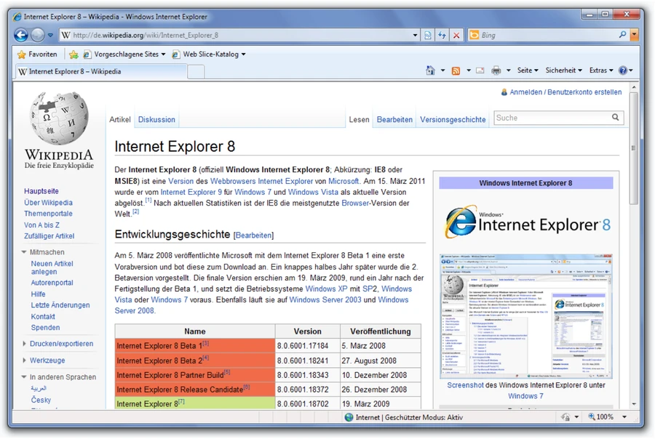Click the Refresh icon in address bar
The image size is (655, 439).
tap(442, 36)
